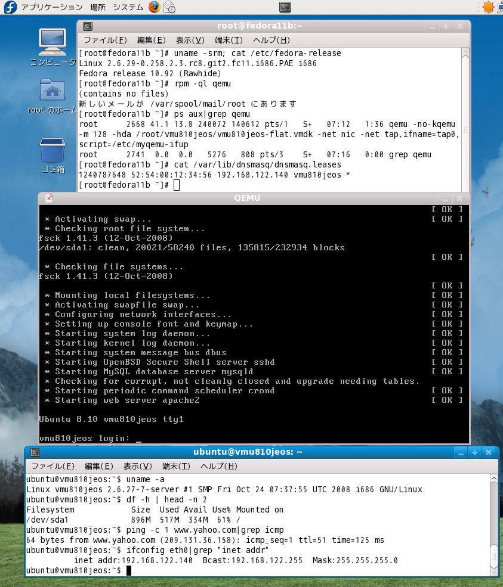Open 表示(V) menu in root@fedora11b terminal

[x=190, y=40]
